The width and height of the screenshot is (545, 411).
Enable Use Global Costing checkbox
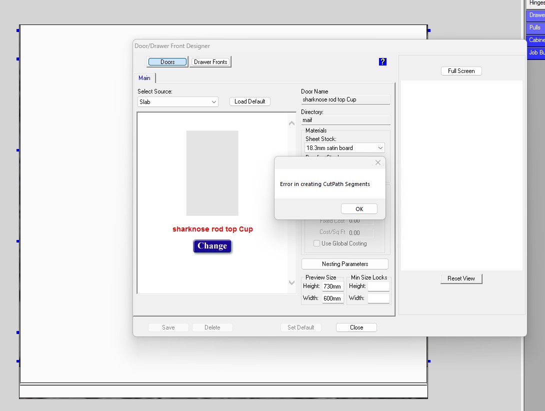coord(316,243)
